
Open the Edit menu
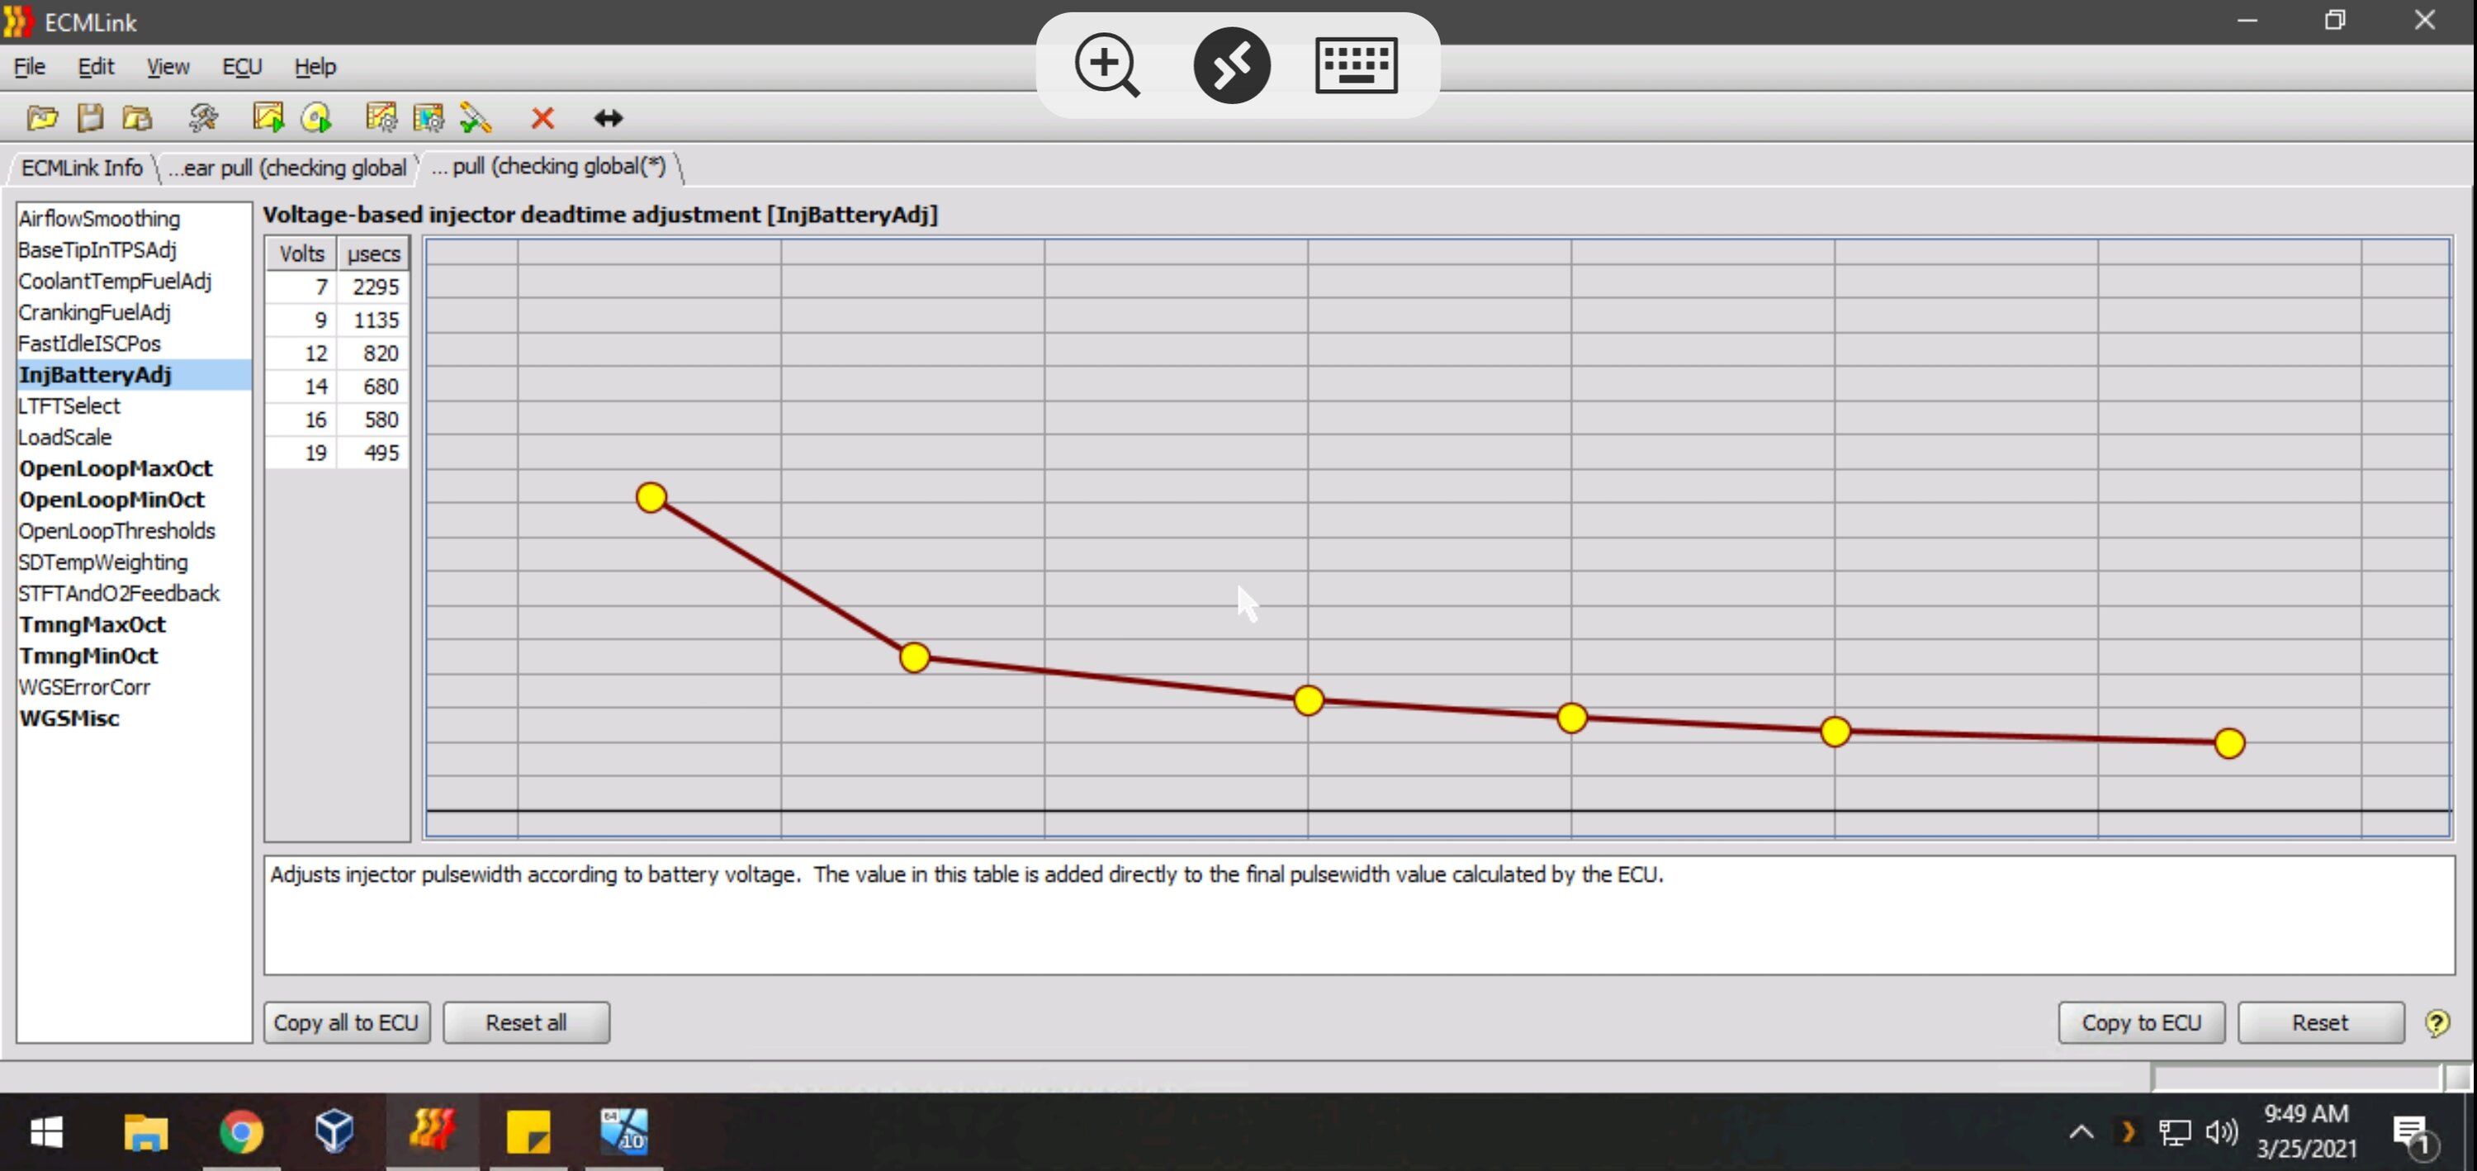[x=95, y=66]
